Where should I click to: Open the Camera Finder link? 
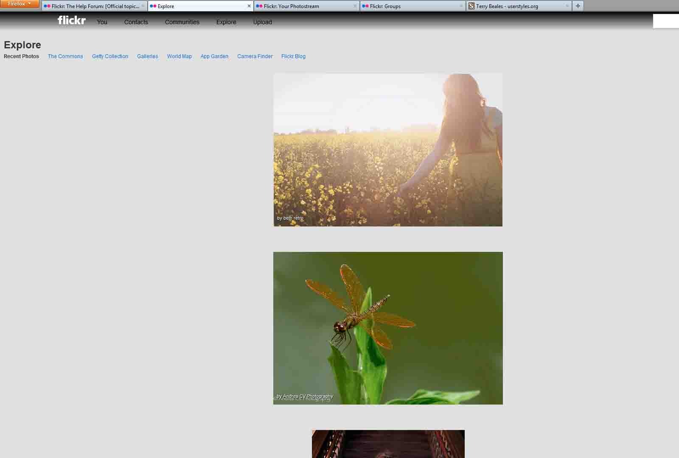[x=255, y=56]
